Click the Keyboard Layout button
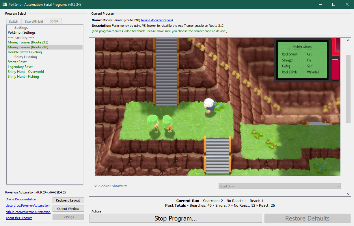 tap(68, 200)
